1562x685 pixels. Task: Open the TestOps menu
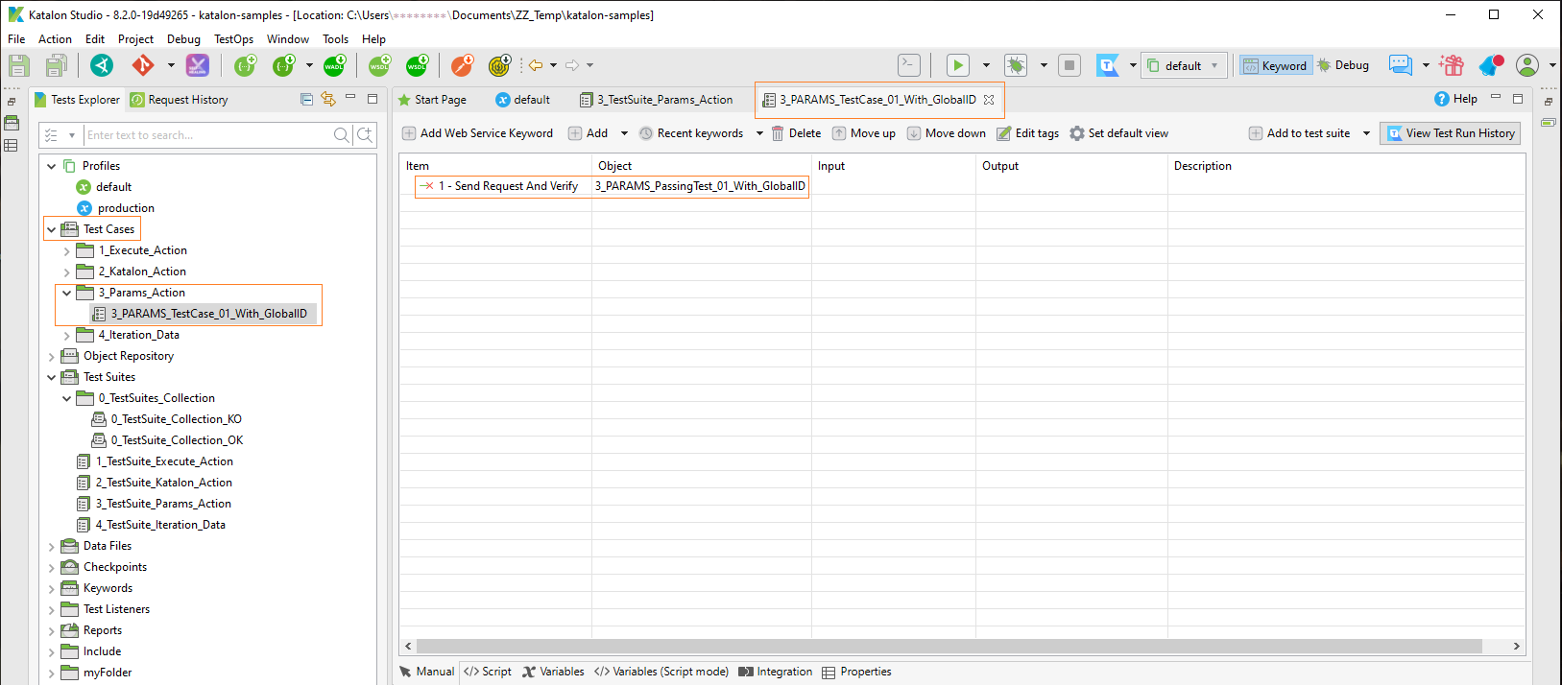tap(233, 39)
